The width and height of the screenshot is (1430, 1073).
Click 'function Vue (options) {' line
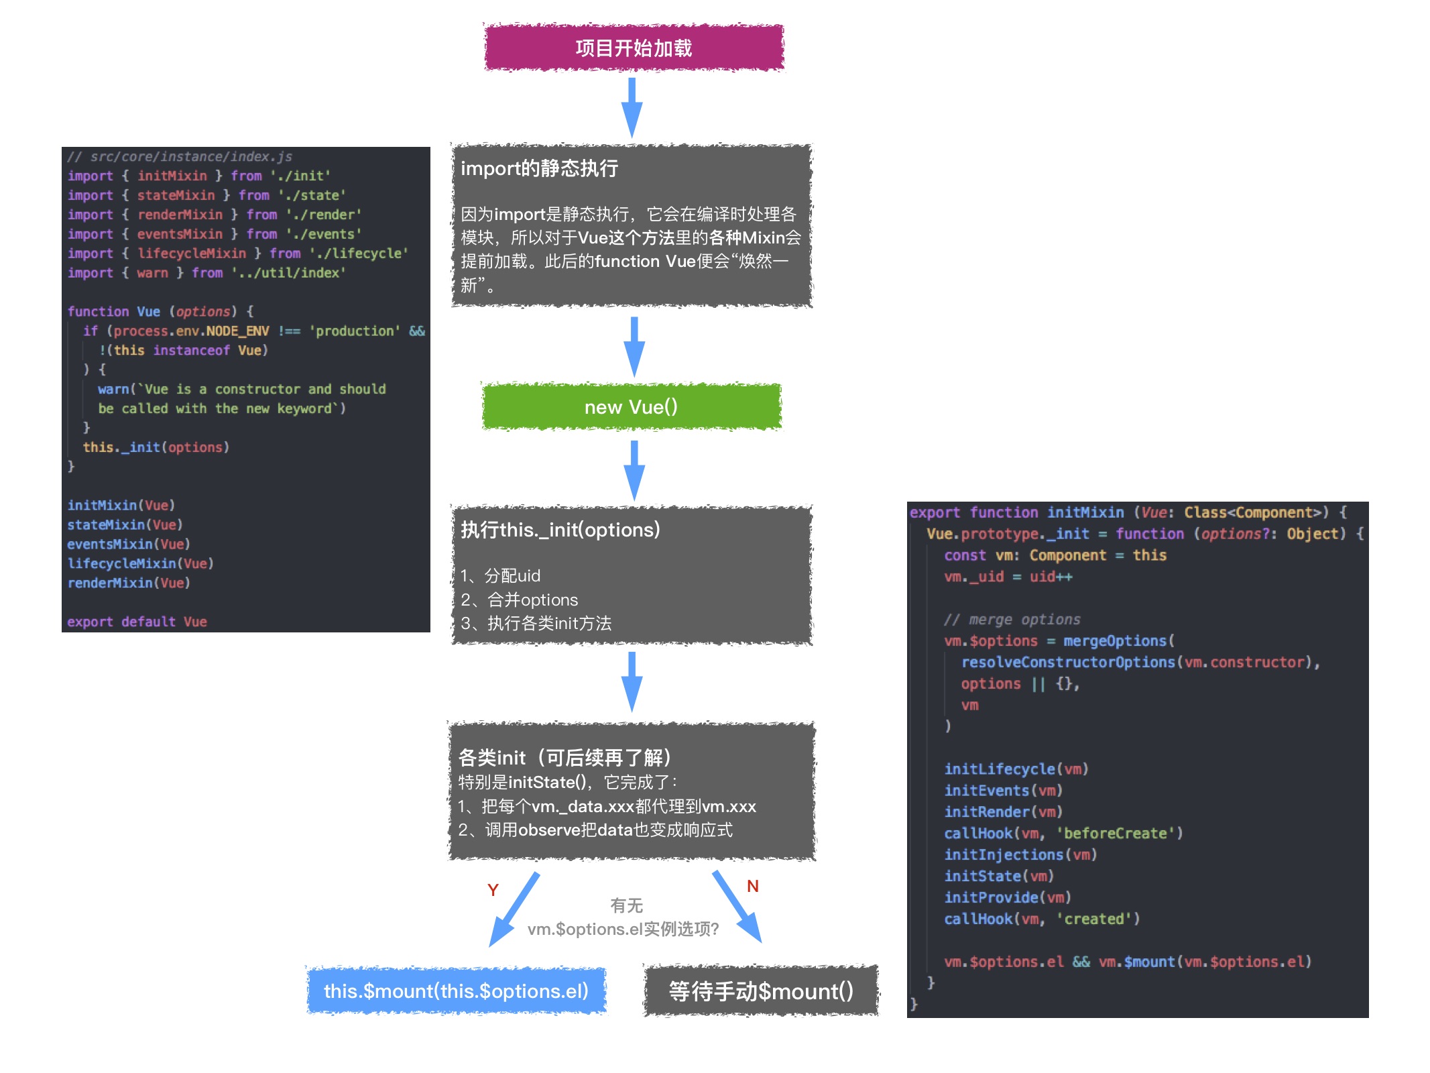[x=160, y=311]
